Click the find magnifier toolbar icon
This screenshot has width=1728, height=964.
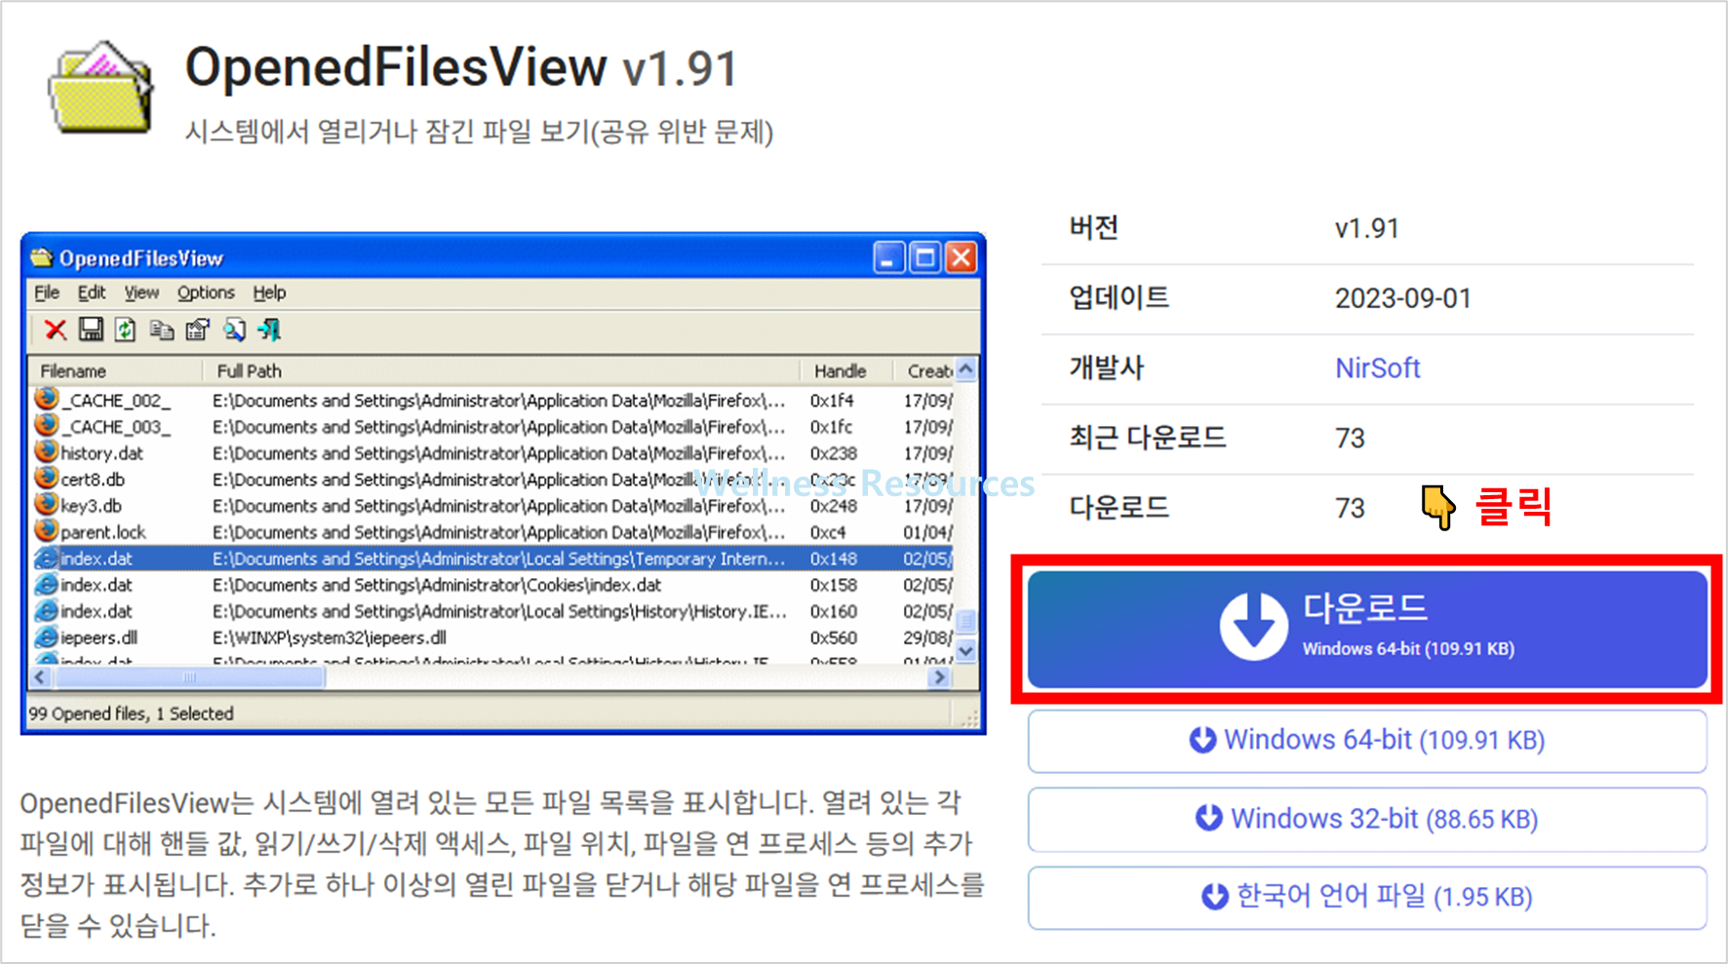[x=234, y=329]
